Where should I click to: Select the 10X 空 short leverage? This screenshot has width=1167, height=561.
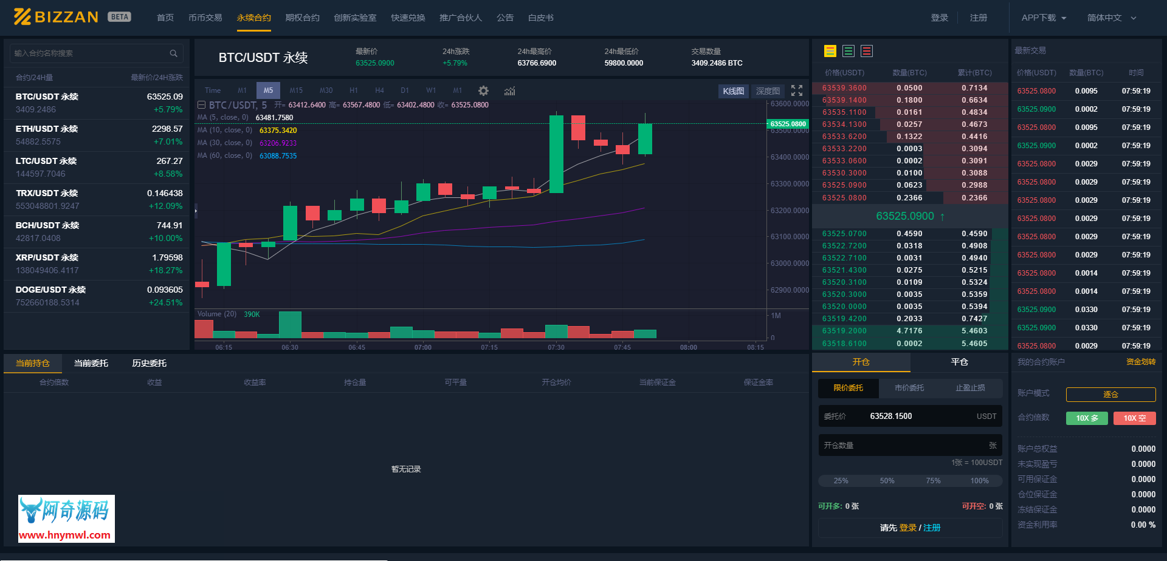tap(1134, 418)
